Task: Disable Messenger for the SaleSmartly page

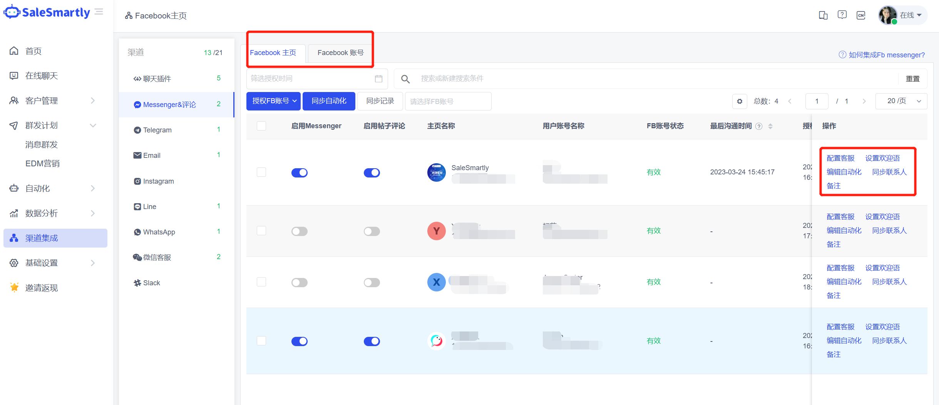Action: [300, 173]
